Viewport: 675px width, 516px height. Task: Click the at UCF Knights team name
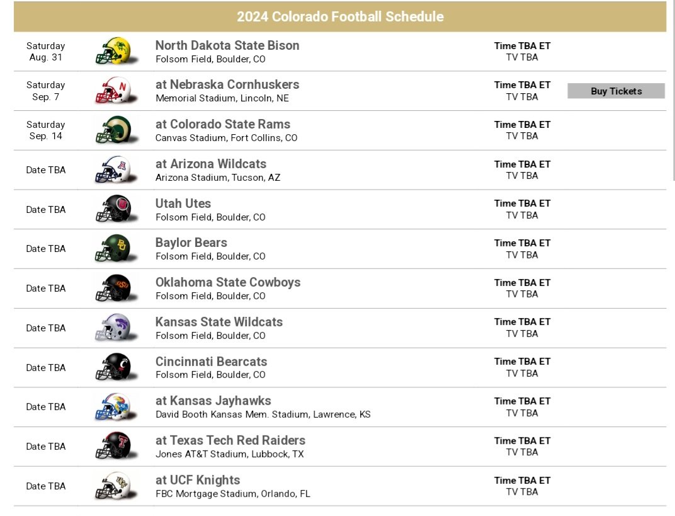tap(198, 480)
